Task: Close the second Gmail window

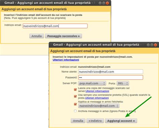Action: tap(155, 45)
